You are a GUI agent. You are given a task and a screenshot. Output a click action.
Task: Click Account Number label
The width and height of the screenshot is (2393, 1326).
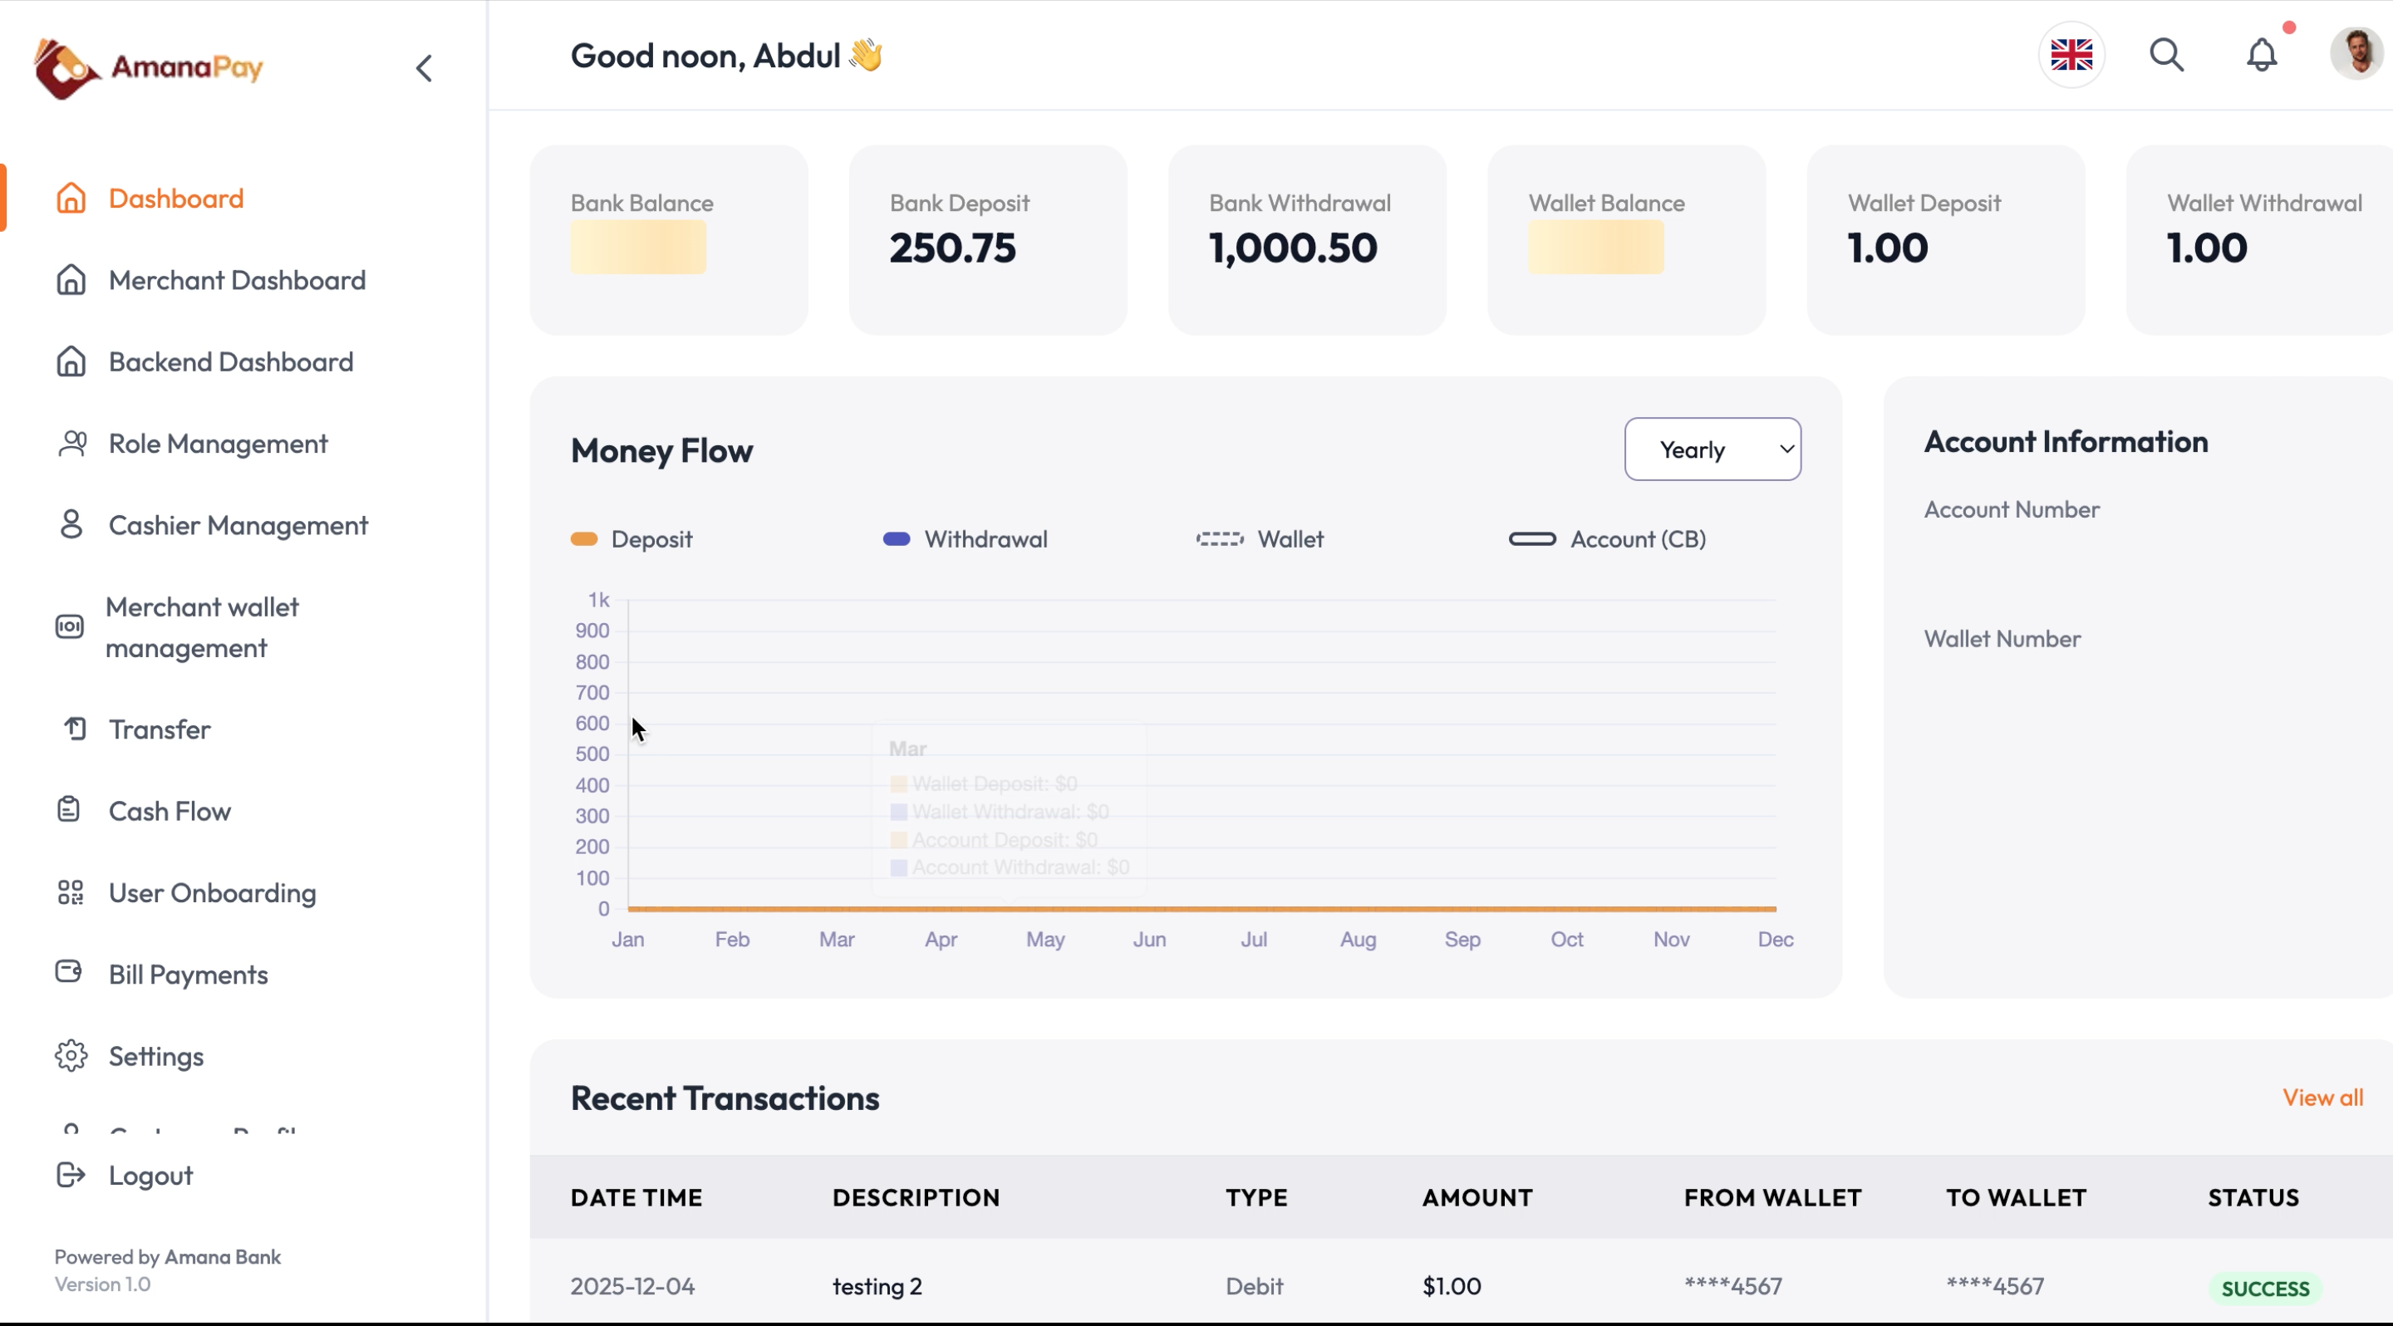[x=2011, y=510]
